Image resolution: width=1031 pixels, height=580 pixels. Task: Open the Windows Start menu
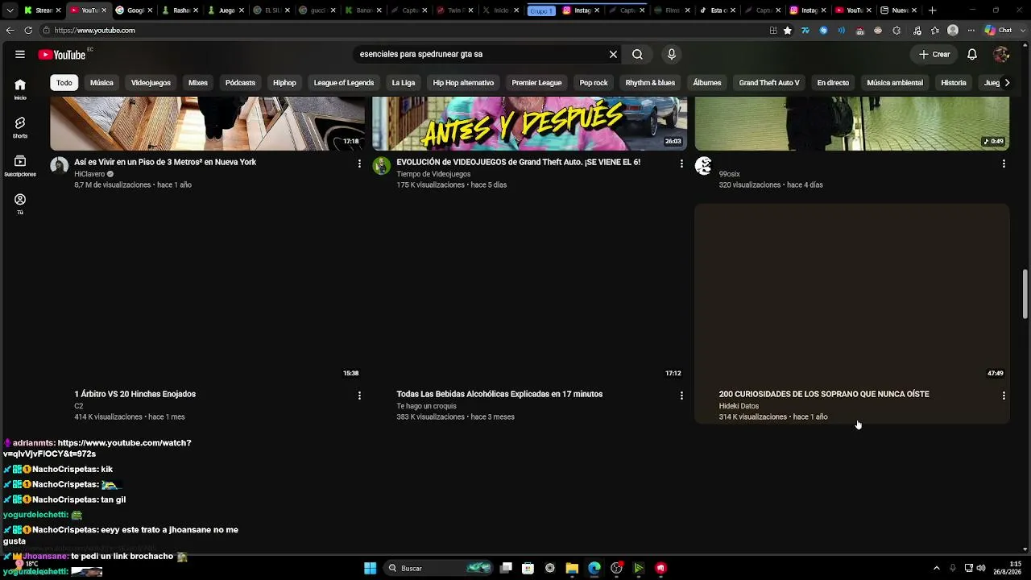click(x=370, y=568)
